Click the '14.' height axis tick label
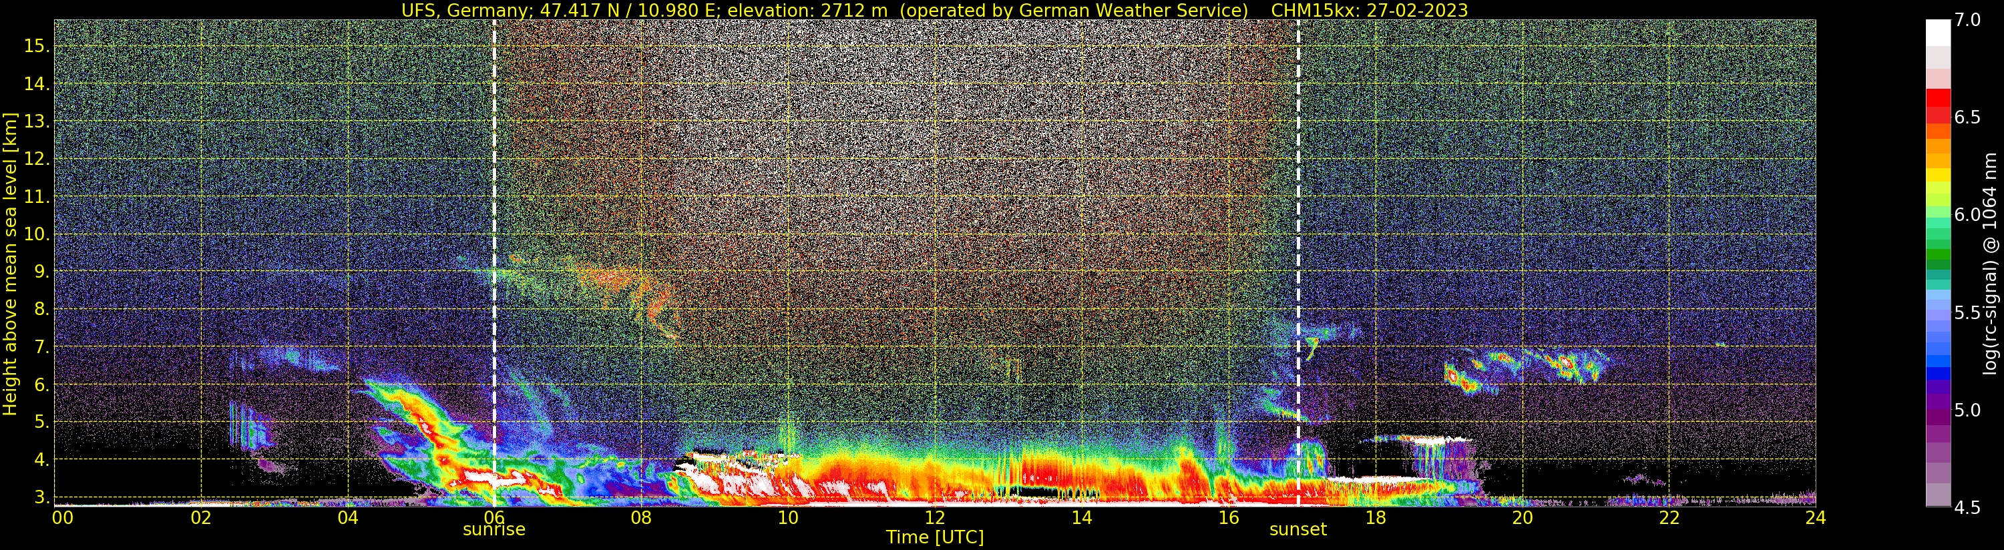 [x=37, y=84]
